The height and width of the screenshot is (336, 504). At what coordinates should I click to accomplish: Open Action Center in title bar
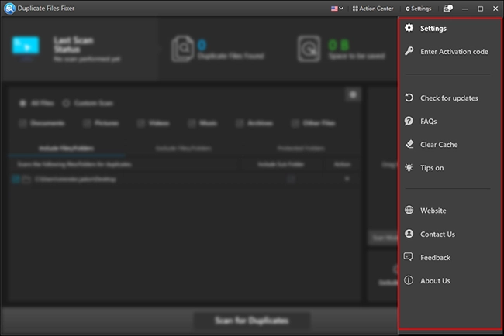tap(372, 9)
